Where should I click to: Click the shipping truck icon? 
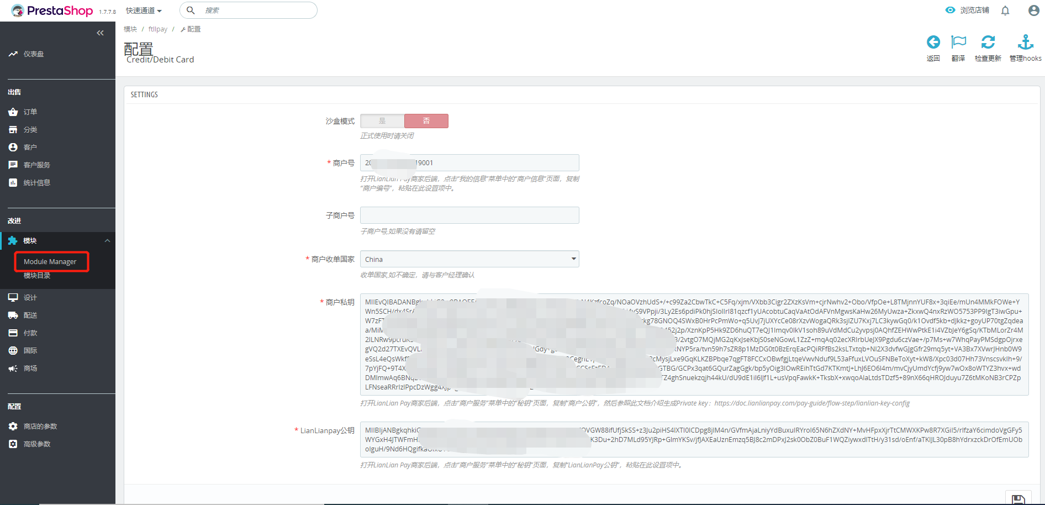[13, 315]
